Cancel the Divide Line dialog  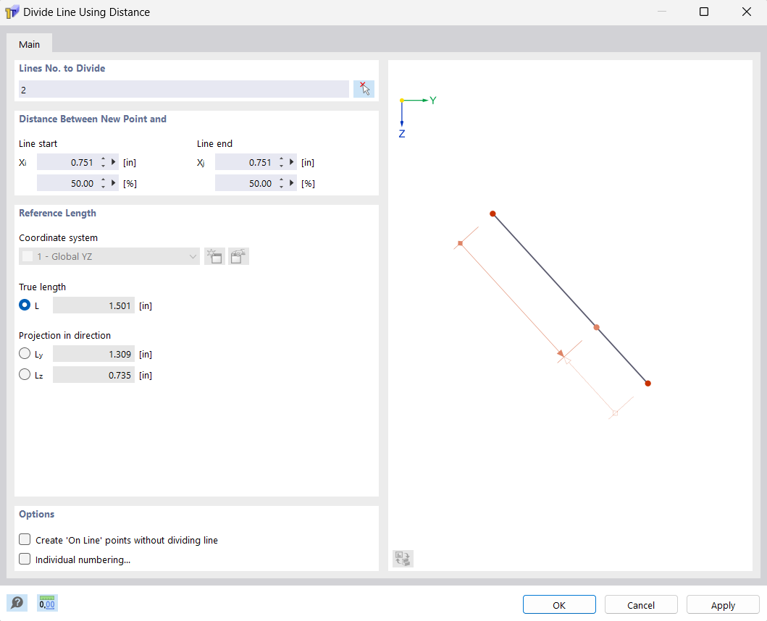pyautogui.click(x=640, y=604)
